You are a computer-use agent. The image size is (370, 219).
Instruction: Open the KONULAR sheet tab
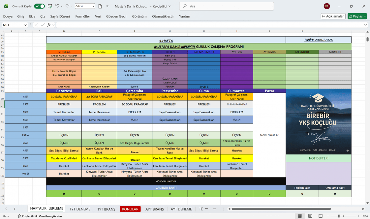[130, 209]
